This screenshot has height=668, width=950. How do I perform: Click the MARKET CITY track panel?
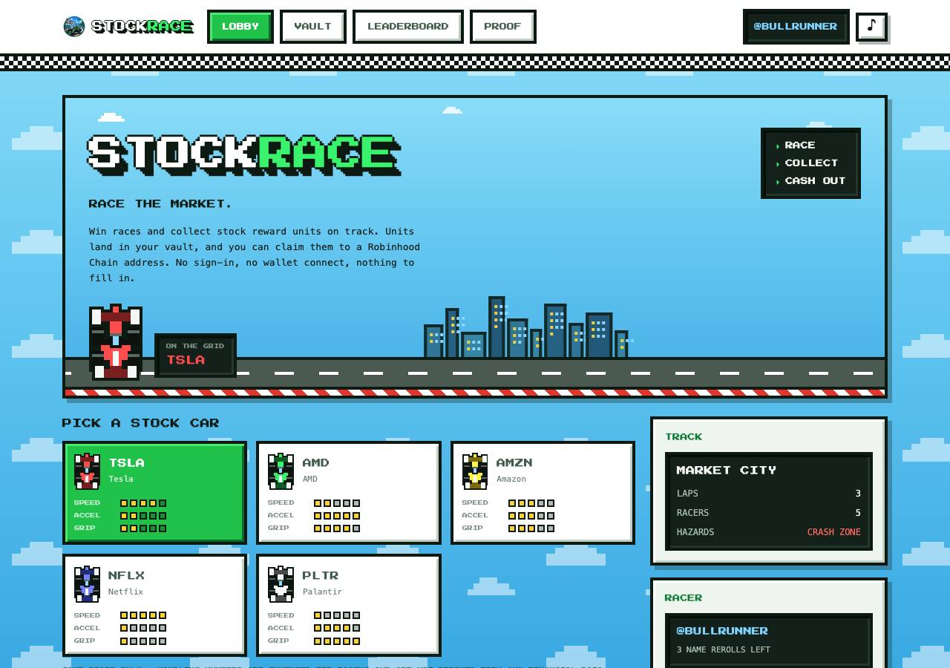coord(768,501)
